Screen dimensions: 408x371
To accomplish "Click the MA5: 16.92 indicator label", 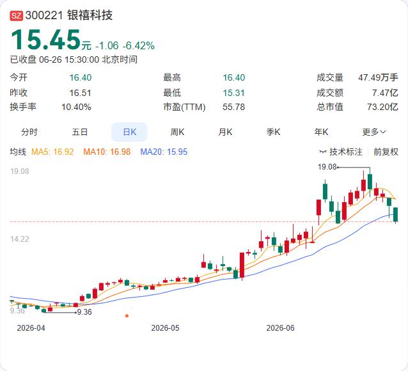I will [52, 152].
